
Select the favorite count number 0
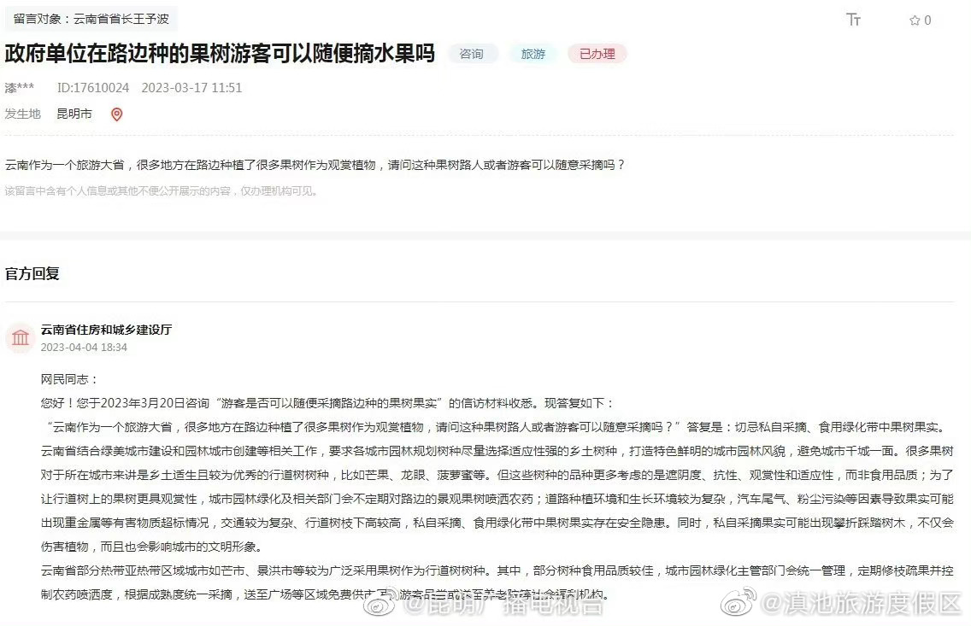[x=927, y=20]
